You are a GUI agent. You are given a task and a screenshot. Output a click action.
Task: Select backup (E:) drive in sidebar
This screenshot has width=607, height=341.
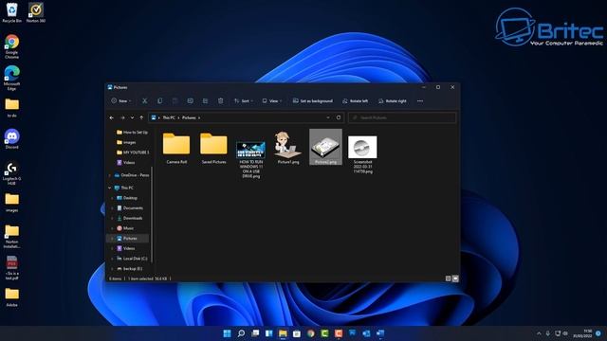click(129, 268)
